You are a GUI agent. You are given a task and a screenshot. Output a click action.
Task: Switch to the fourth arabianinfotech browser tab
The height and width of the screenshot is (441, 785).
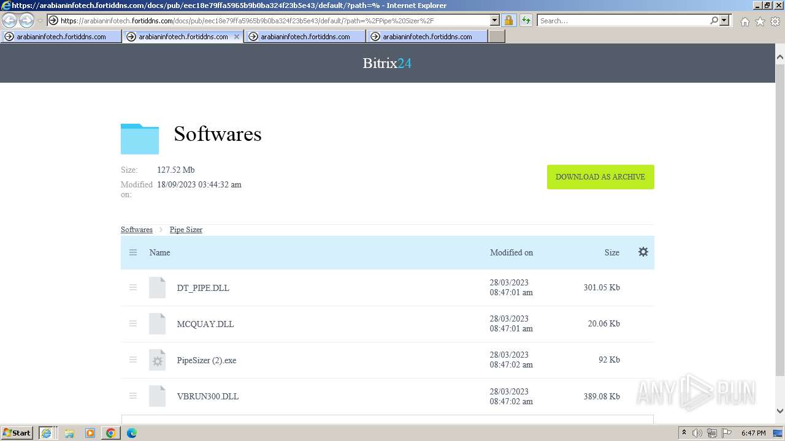(427, 37)
